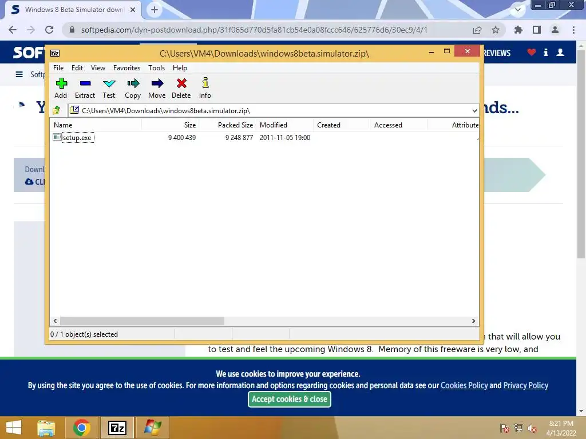Open Softpedia user account icon
The image size is (586, 439).
tap(560, 52)
